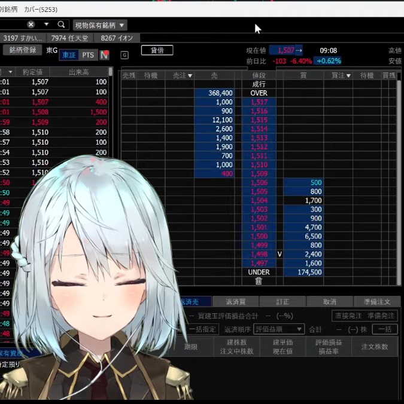Open the 取消 tab

tap(330, 302)
